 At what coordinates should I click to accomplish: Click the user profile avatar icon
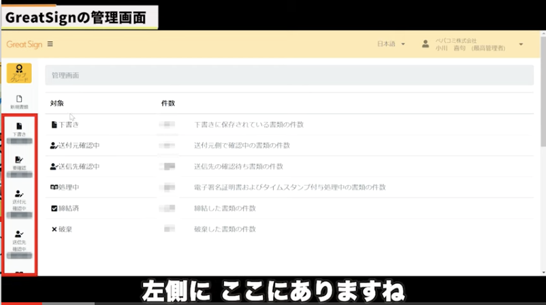425,44
